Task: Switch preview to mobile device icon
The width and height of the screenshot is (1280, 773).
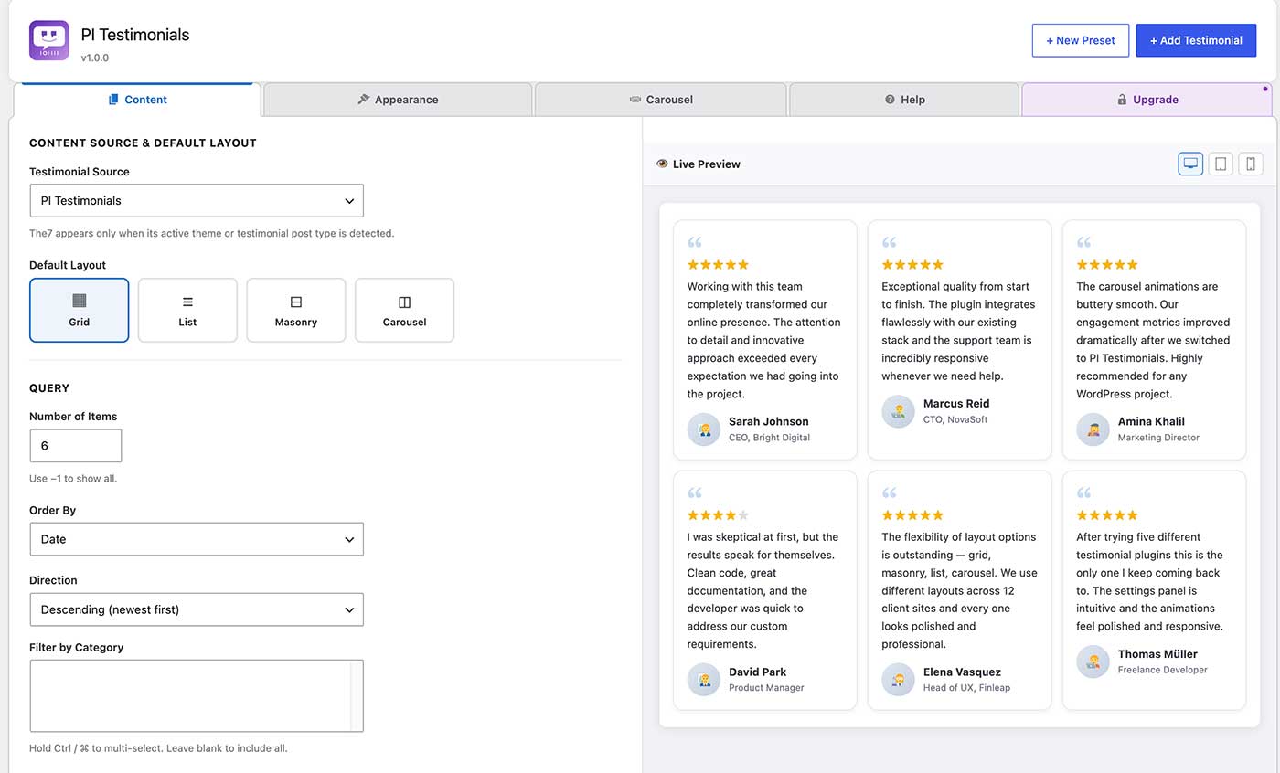Action: point(1251,164)
